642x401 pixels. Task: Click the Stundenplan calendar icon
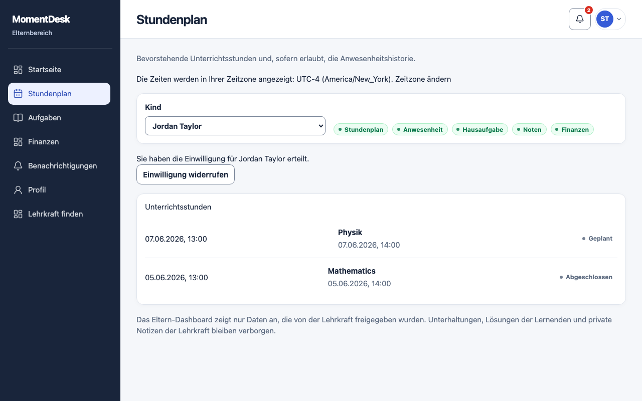point(18,94)
